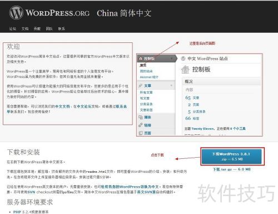Screen dimensions: 278x214
Task: Open the navigation item between 文档 and 团队
Action: click(x=37, y=29)
